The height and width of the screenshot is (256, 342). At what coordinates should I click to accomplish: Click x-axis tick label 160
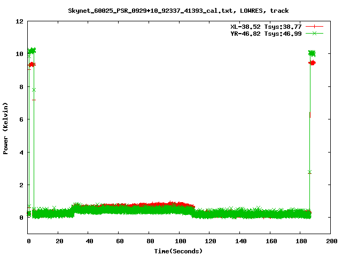click(271, 241)
